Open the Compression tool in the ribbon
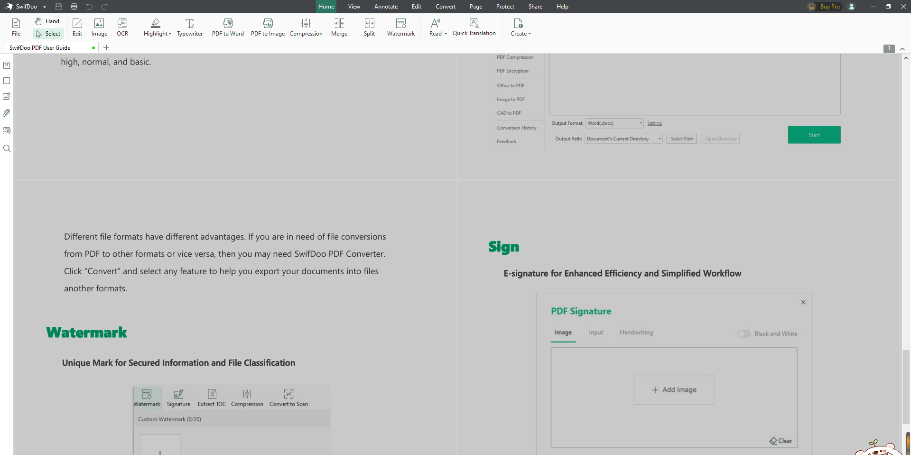 (x=306, y=27)
